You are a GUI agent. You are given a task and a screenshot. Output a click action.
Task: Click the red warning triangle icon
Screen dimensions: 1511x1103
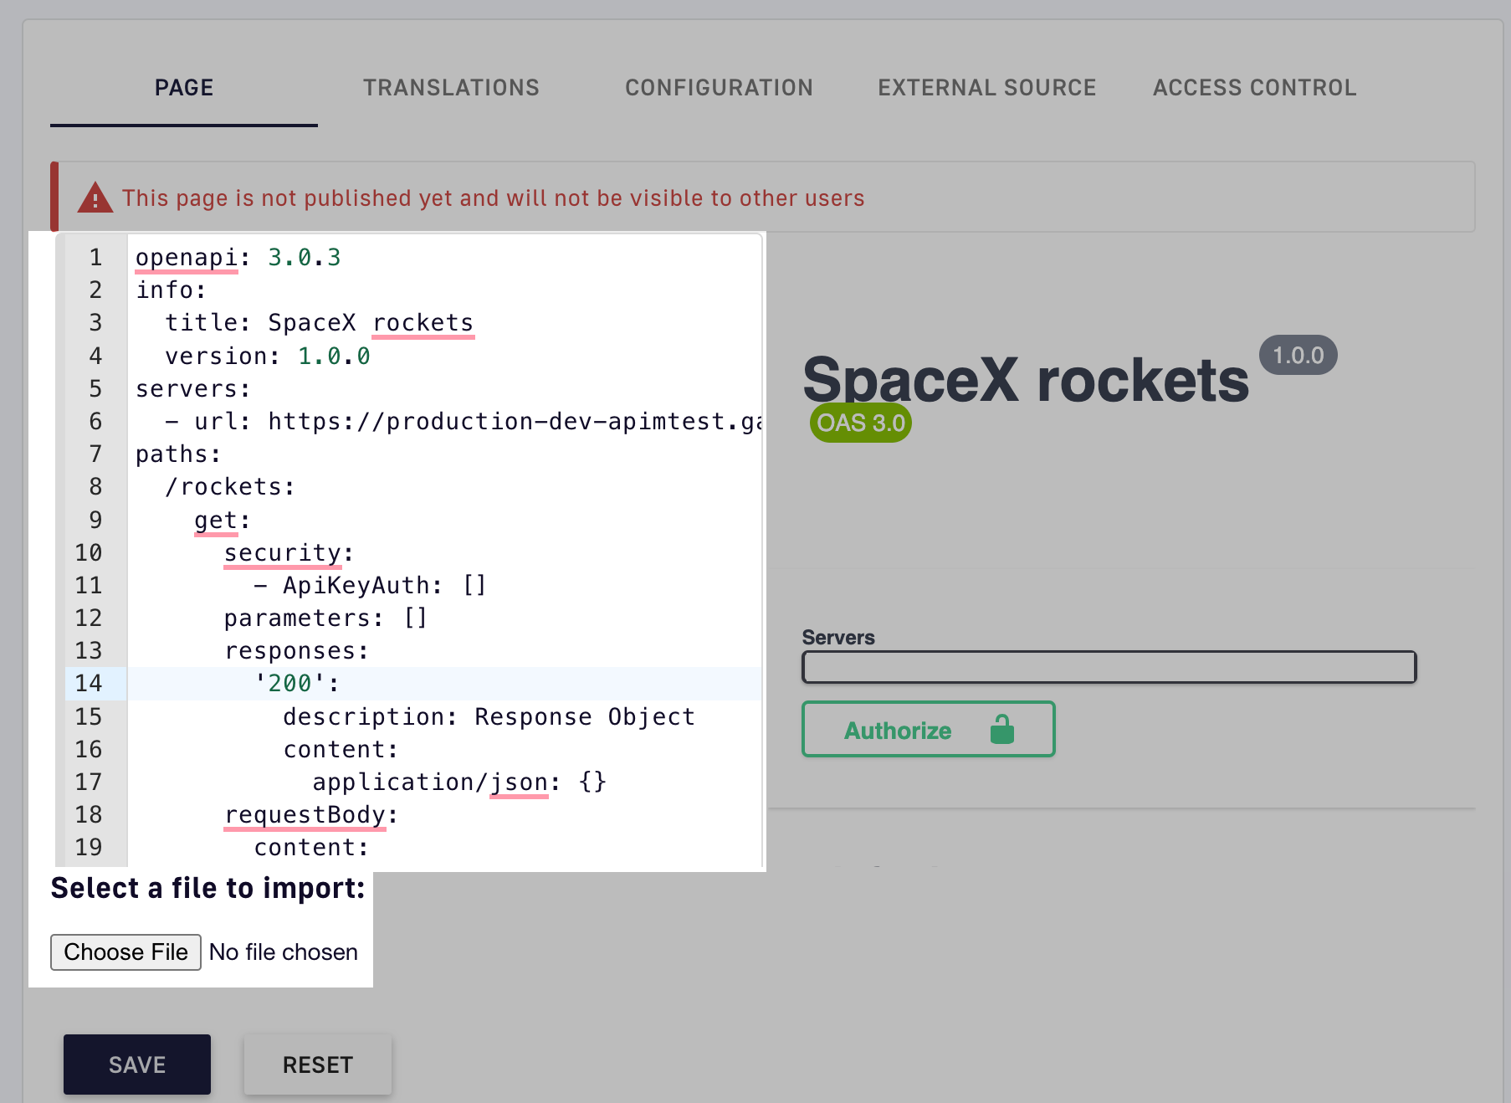95,198
